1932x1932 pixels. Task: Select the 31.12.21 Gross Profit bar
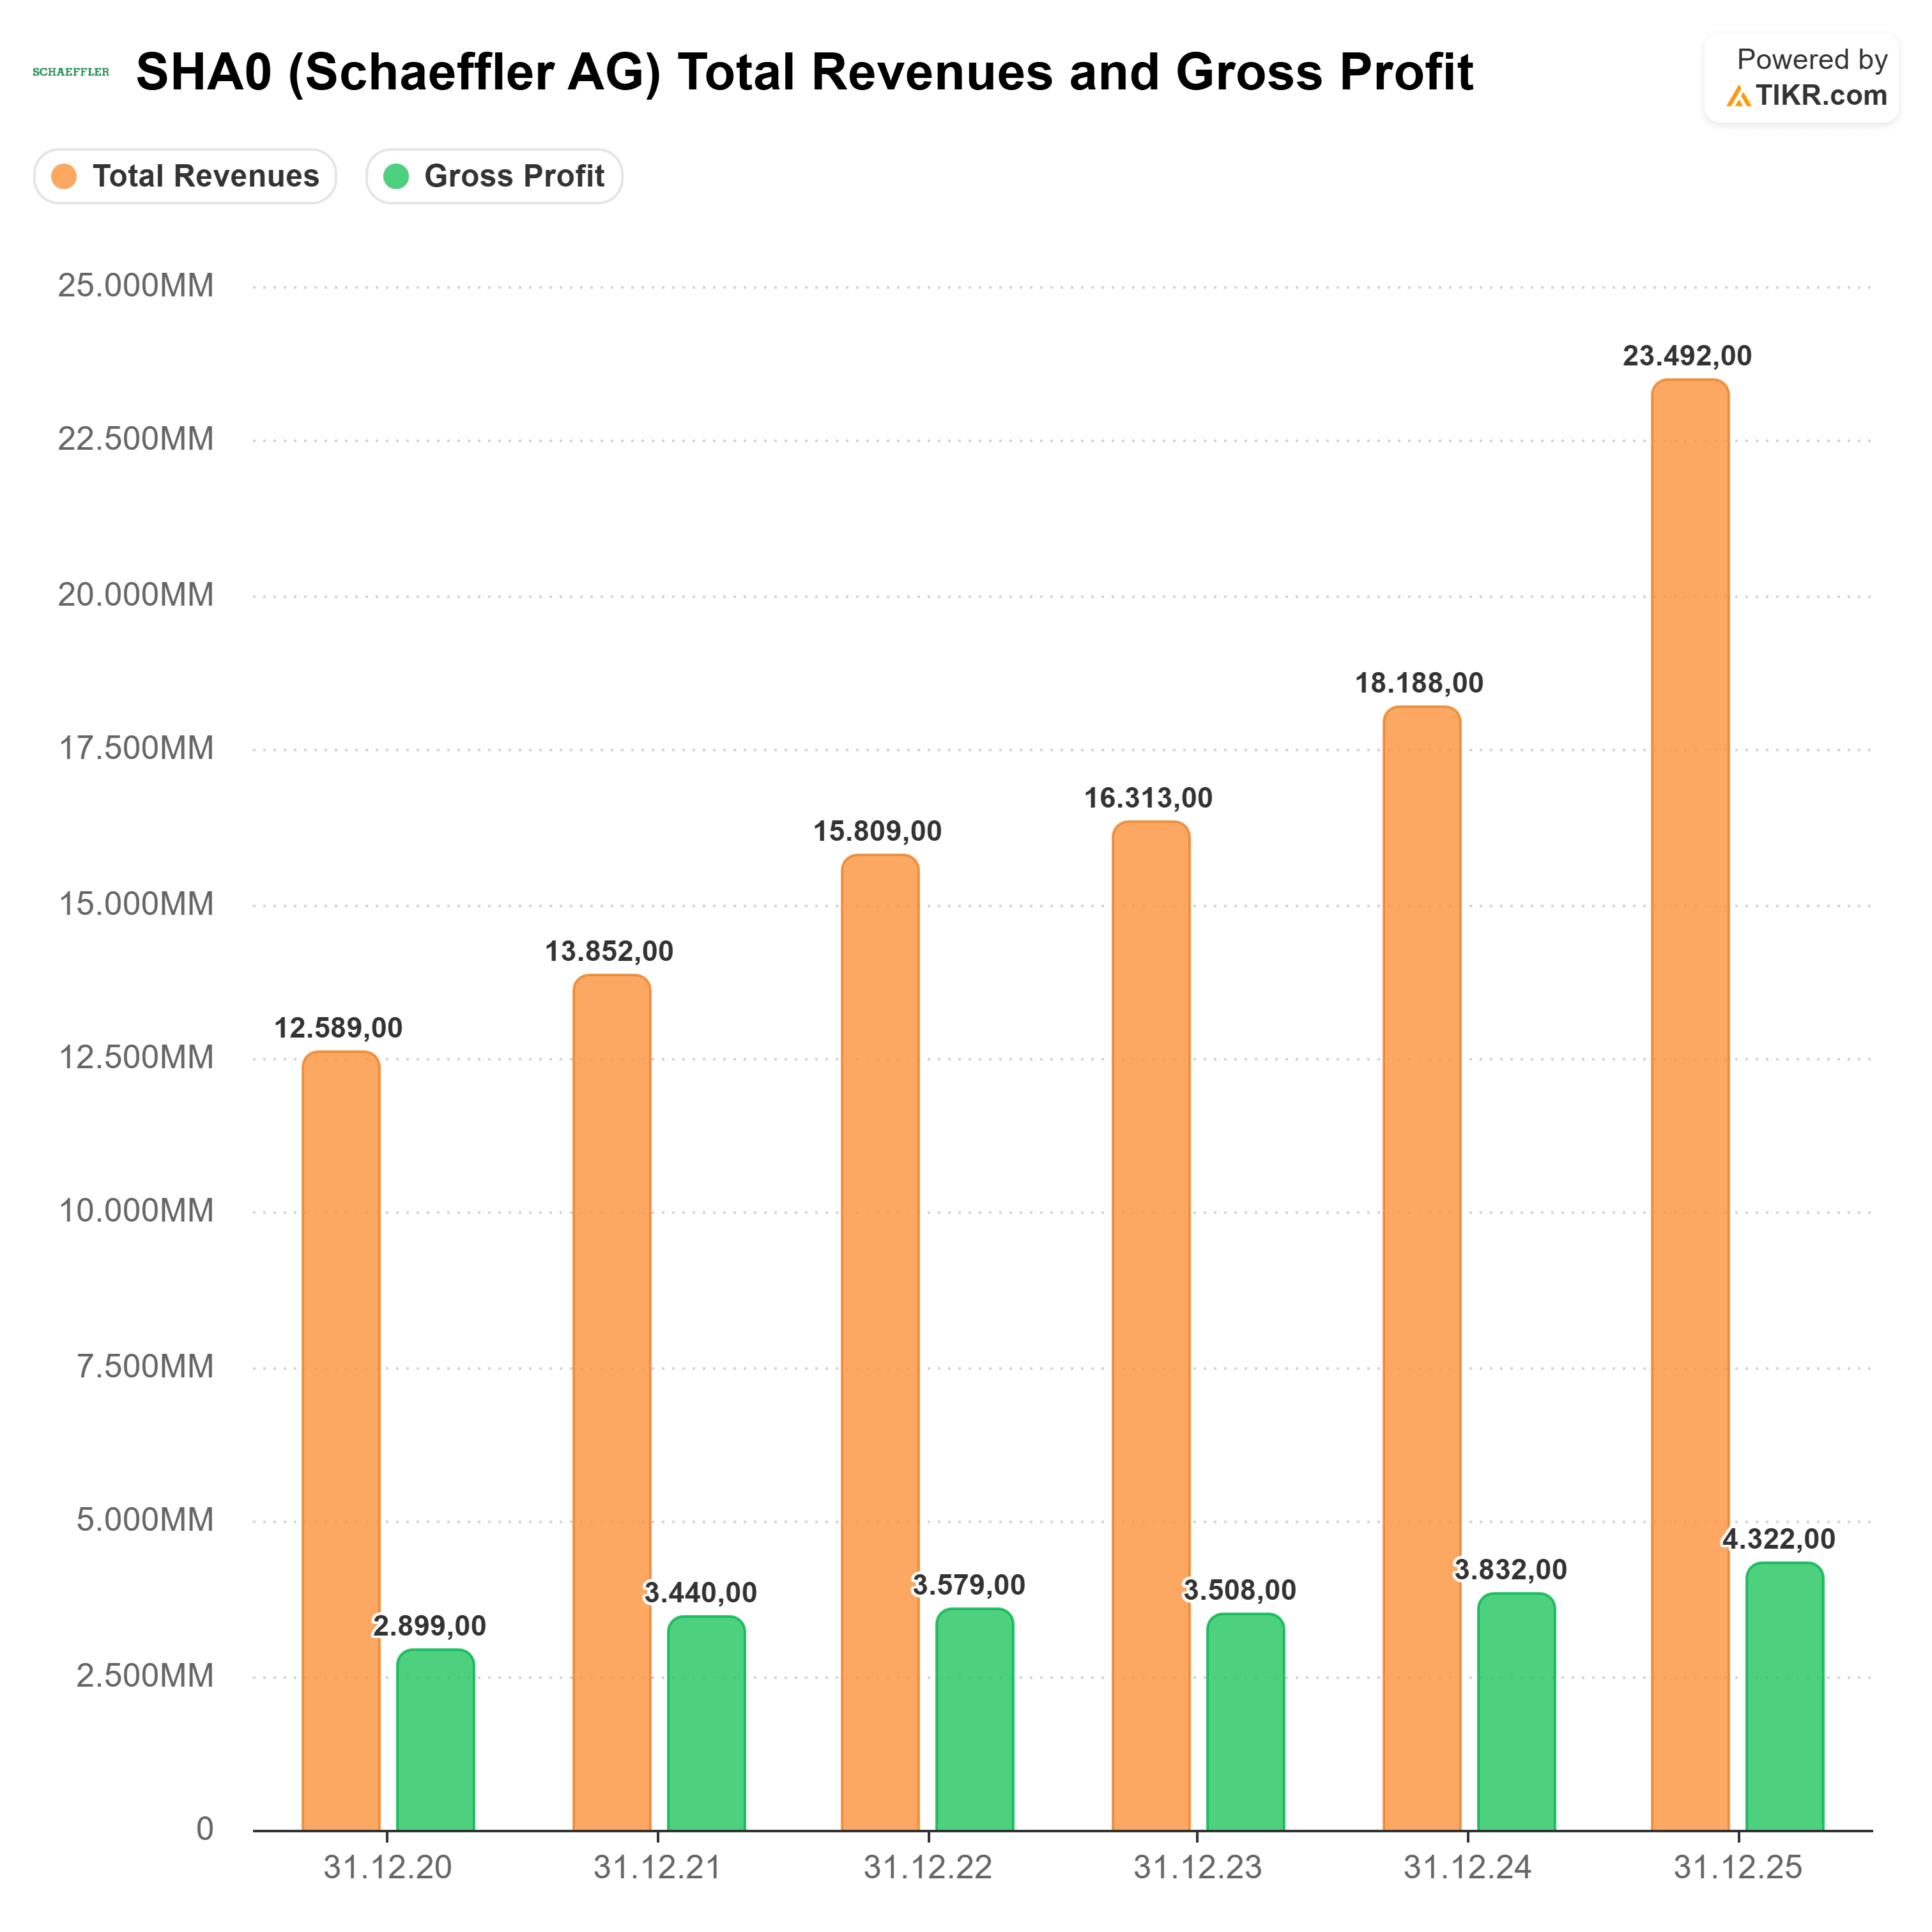(x=706, y=1722)
